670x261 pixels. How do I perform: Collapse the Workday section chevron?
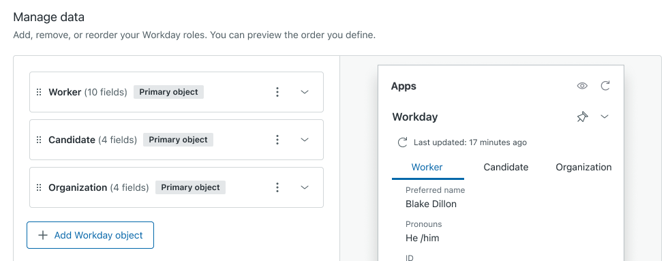(x=605, y=117)
